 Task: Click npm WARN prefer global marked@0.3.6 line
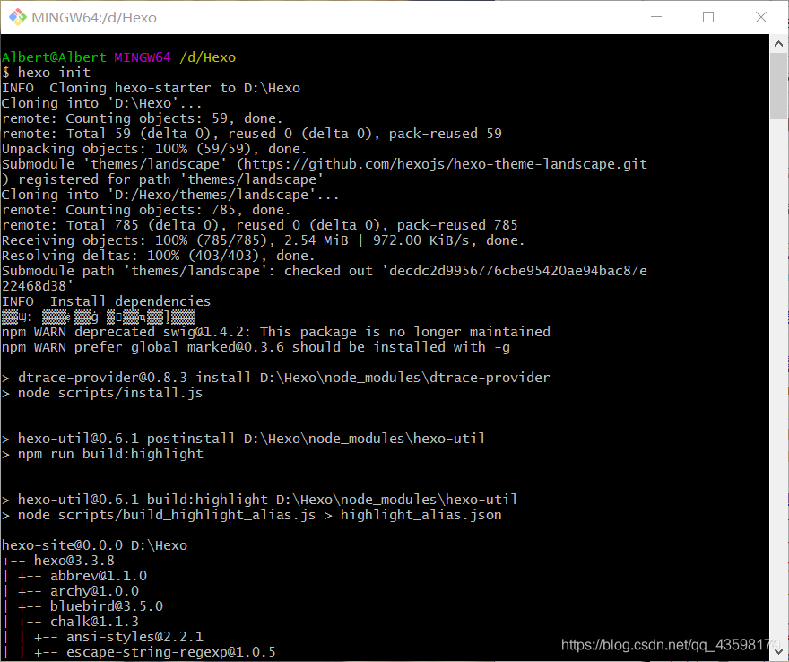tap(256, 347)
